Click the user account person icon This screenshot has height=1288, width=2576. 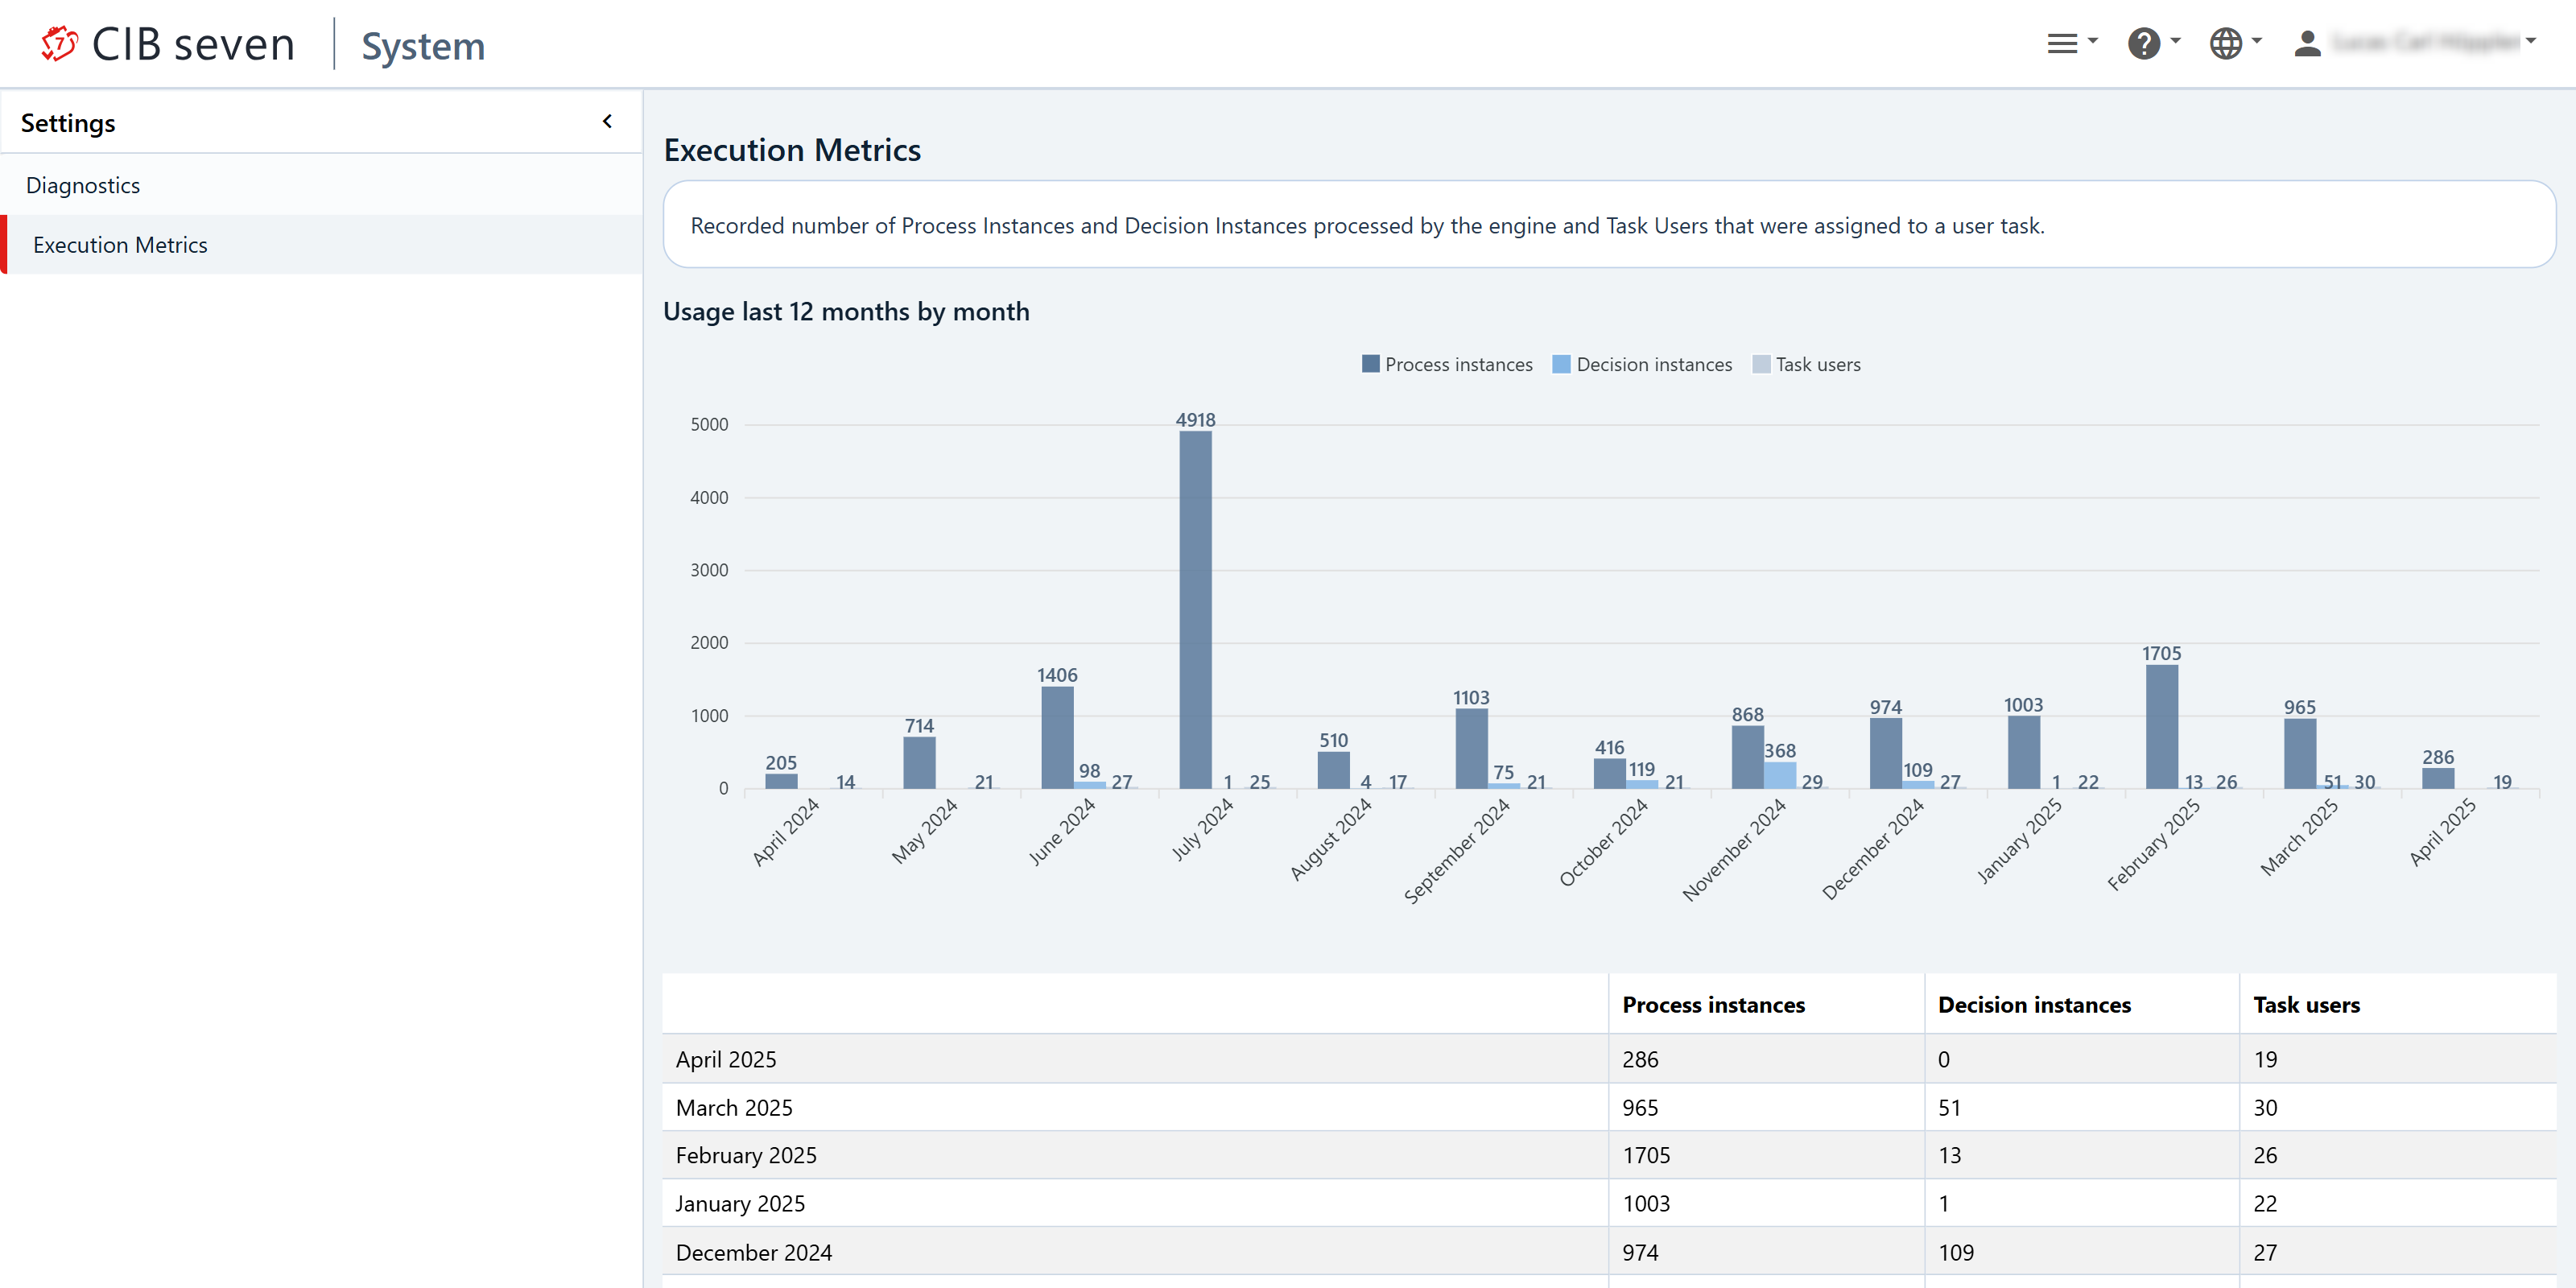pyautogui.click(x=2307, y=43)
